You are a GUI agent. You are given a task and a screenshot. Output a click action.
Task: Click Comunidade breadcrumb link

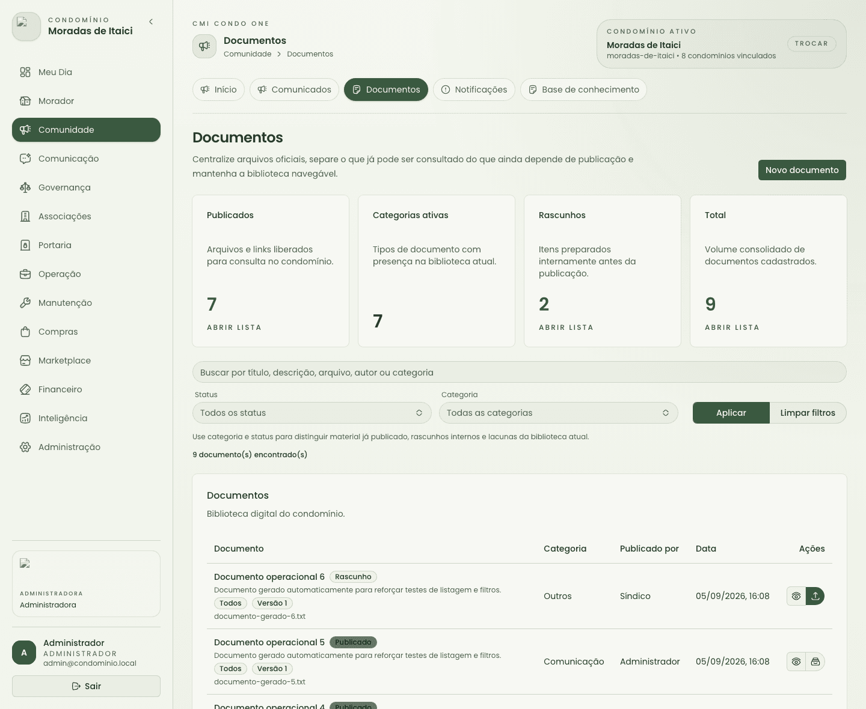(248, 54)
